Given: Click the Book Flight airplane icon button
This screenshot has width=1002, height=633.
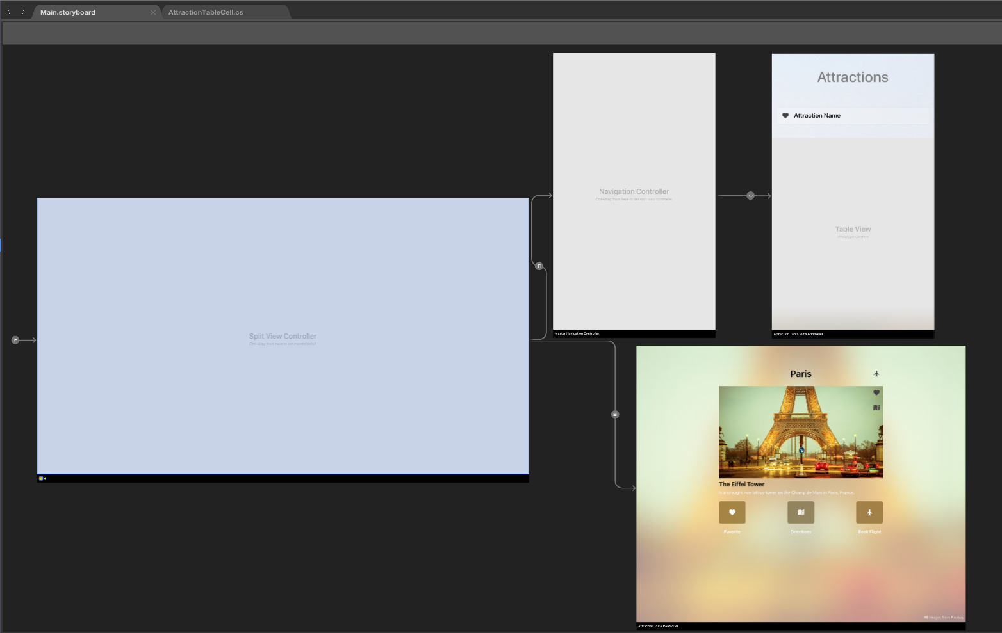Looking at the screenshot, I should 869,512.
